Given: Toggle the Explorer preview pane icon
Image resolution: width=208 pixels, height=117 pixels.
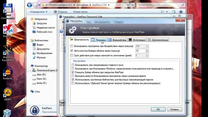Looking at the screenshot, I should click(174, 12).
